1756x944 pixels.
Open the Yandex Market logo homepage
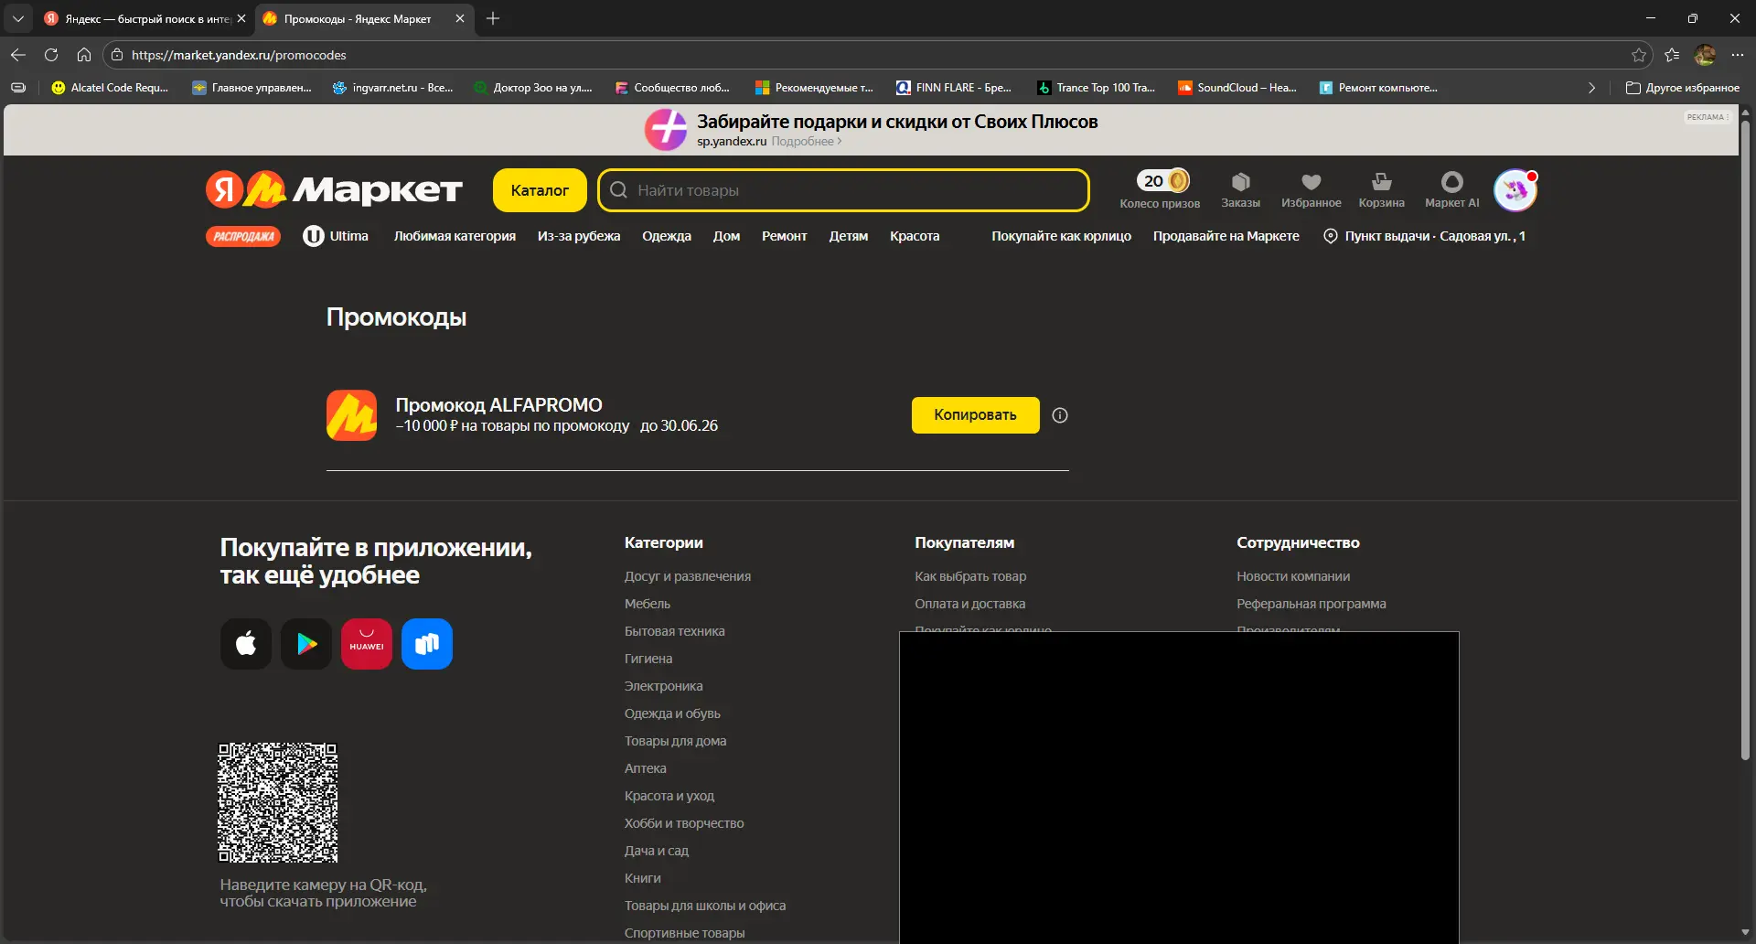pos(334,190)
